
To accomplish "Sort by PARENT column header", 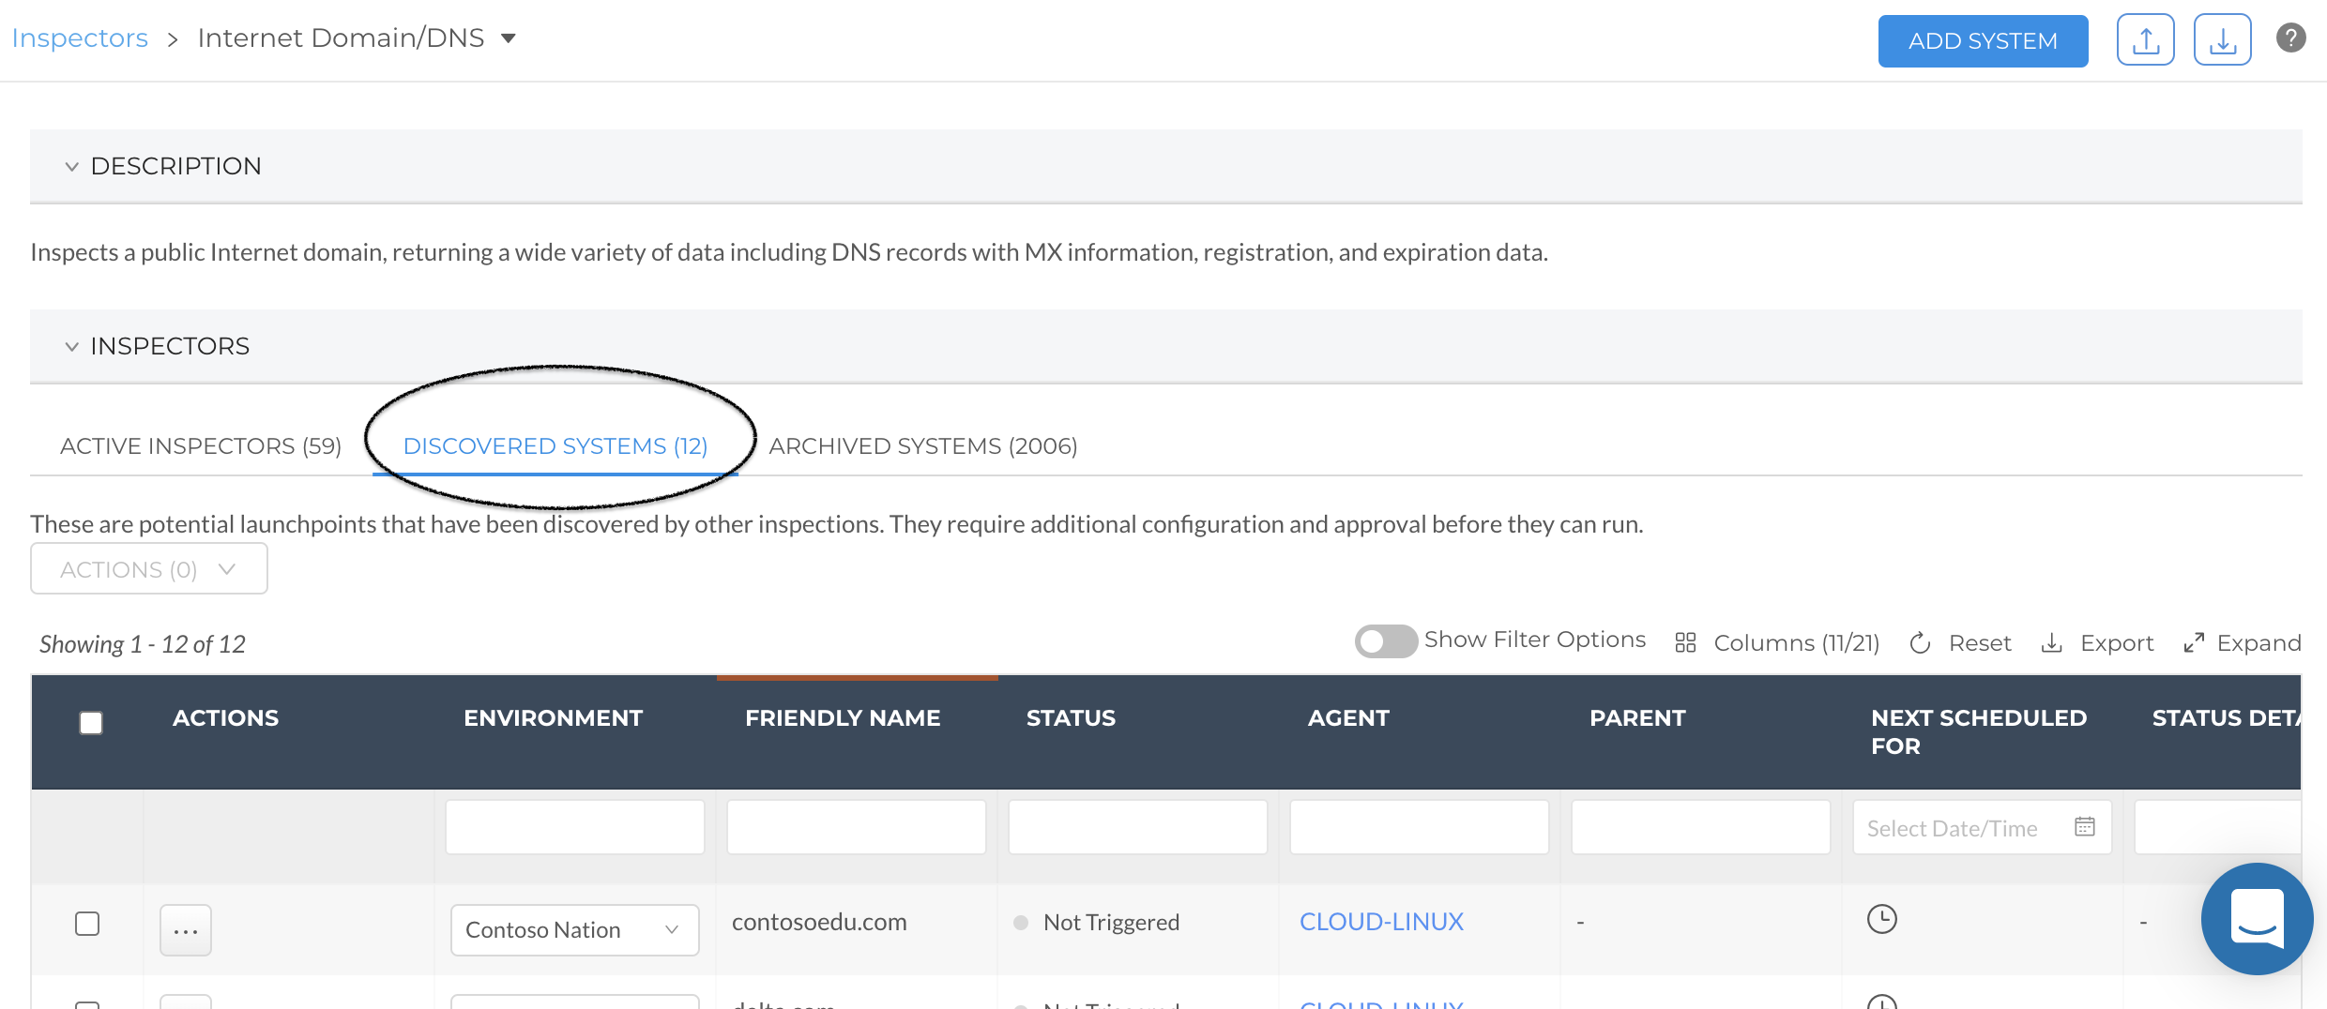I will [x=1637, y=717].
